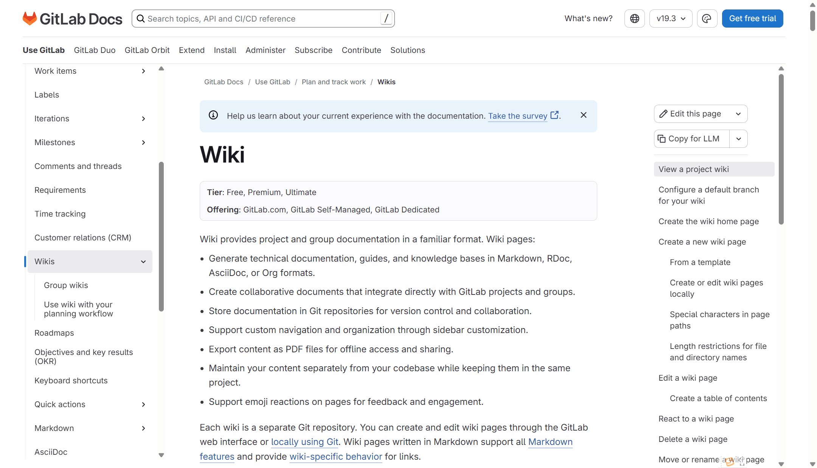Click the Get free trial button
Image resolution: width=817 pixels, height=468 pixels.
coord(753,19)
